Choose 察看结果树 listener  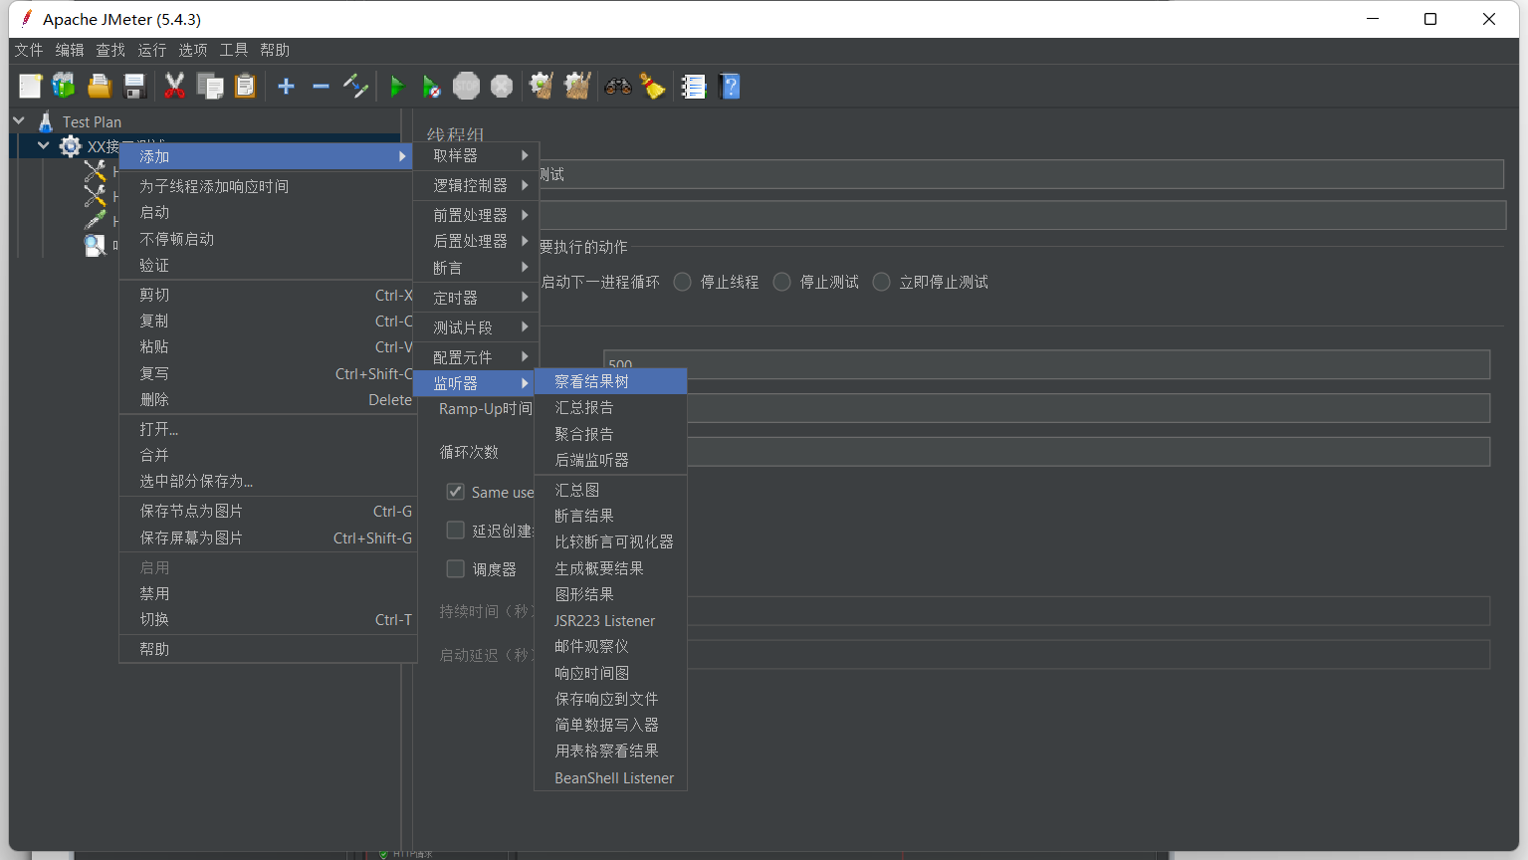(x=610, y=381)
